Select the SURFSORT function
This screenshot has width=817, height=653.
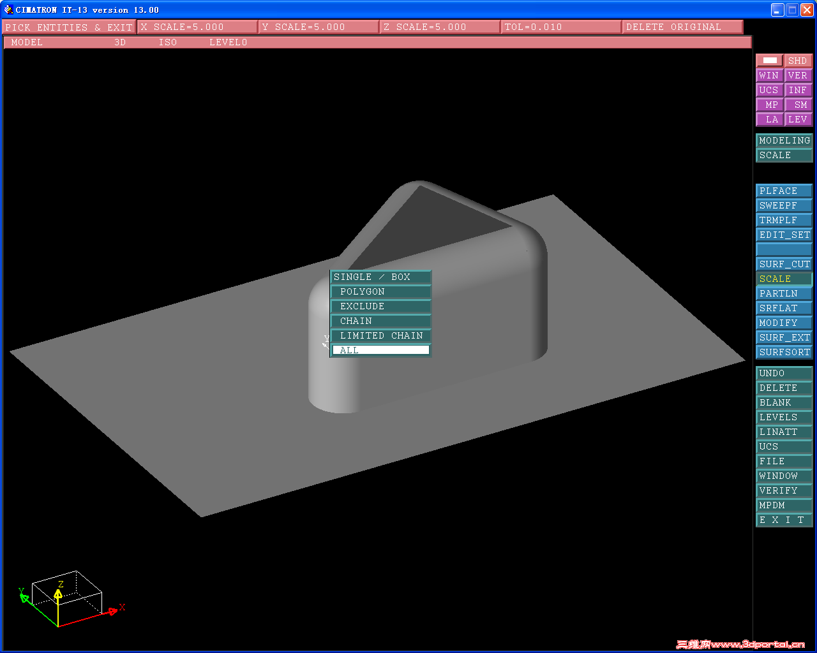coord(784,352)
